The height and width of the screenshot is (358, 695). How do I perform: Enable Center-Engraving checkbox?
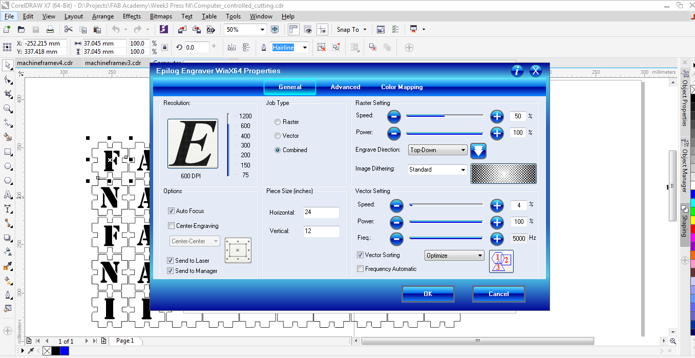click(x=171, y=226)
